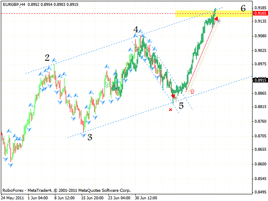
Task: Select the yellow highlighted target zone
Action: pyautogui.click(x=197, y=14)
